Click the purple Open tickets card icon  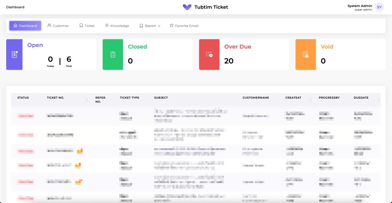[x=15, y=54]
